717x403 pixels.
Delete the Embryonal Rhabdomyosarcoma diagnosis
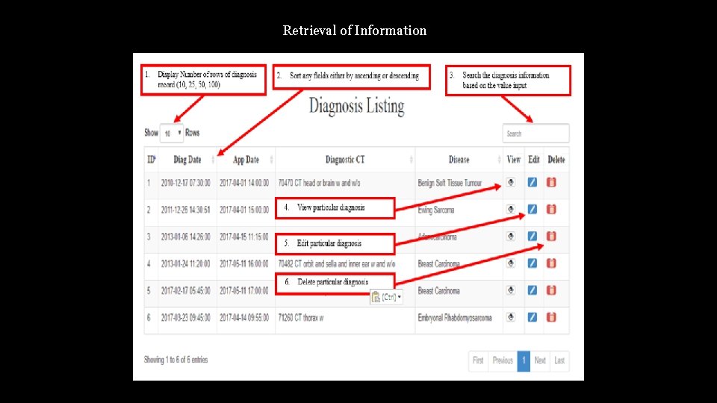click(x=551, y=317)
